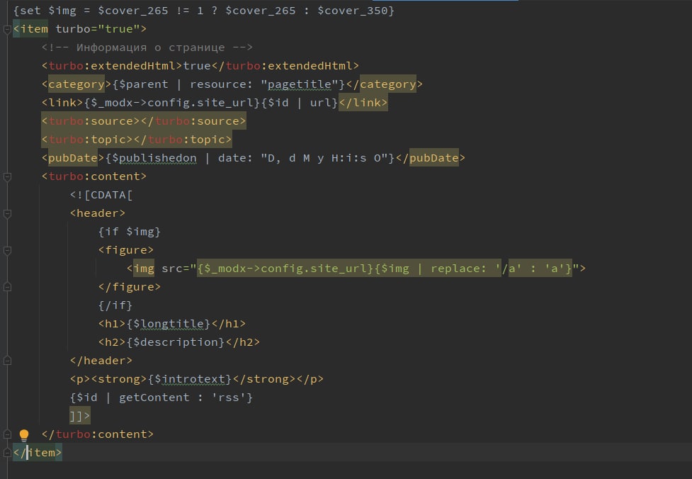Collapse fold marker beside opening figure tag
This screenshot has height=479, width=692.
point(7,251)
